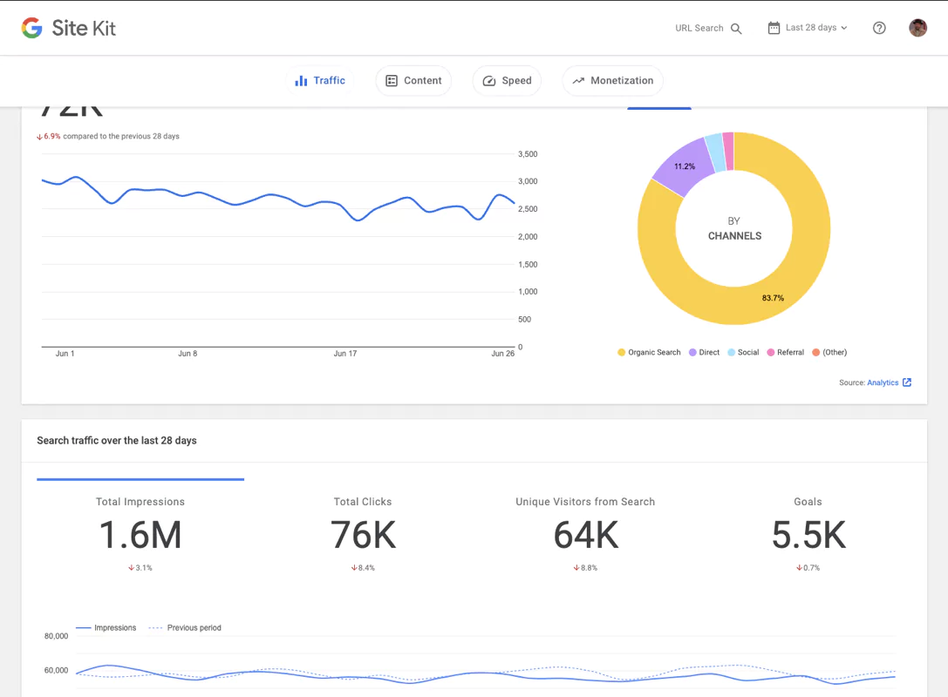
Task: Click the Content list icon
Action: 392,80
